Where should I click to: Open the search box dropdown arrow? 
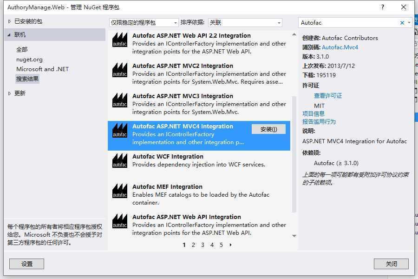[409, 23]
